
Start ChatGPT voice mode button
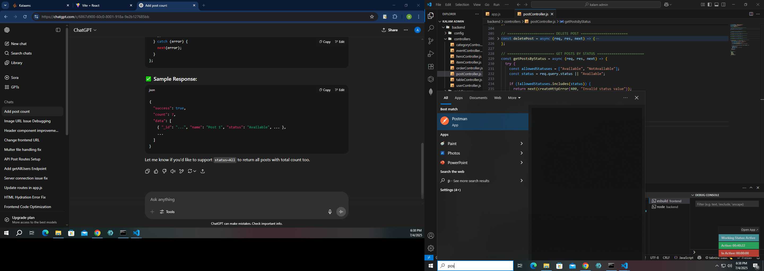point(341,212)
